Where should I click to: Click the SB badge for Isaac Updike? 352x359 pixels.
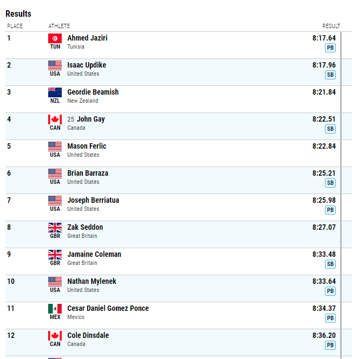click(330, 75)
